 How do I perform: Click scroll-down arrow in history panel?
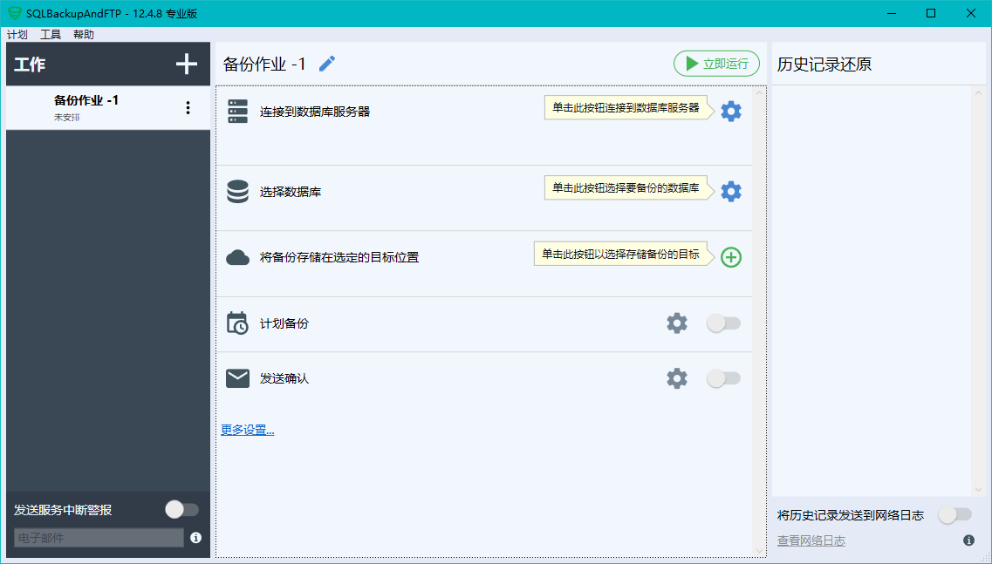click(x=979, y=489)
